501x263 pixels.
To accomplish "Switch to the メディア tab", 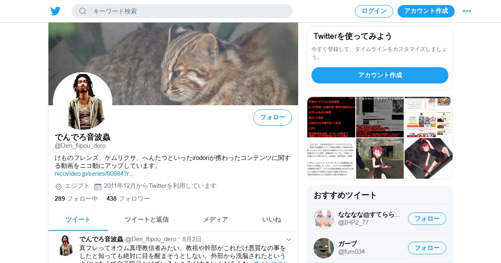I will pos(215,220).
